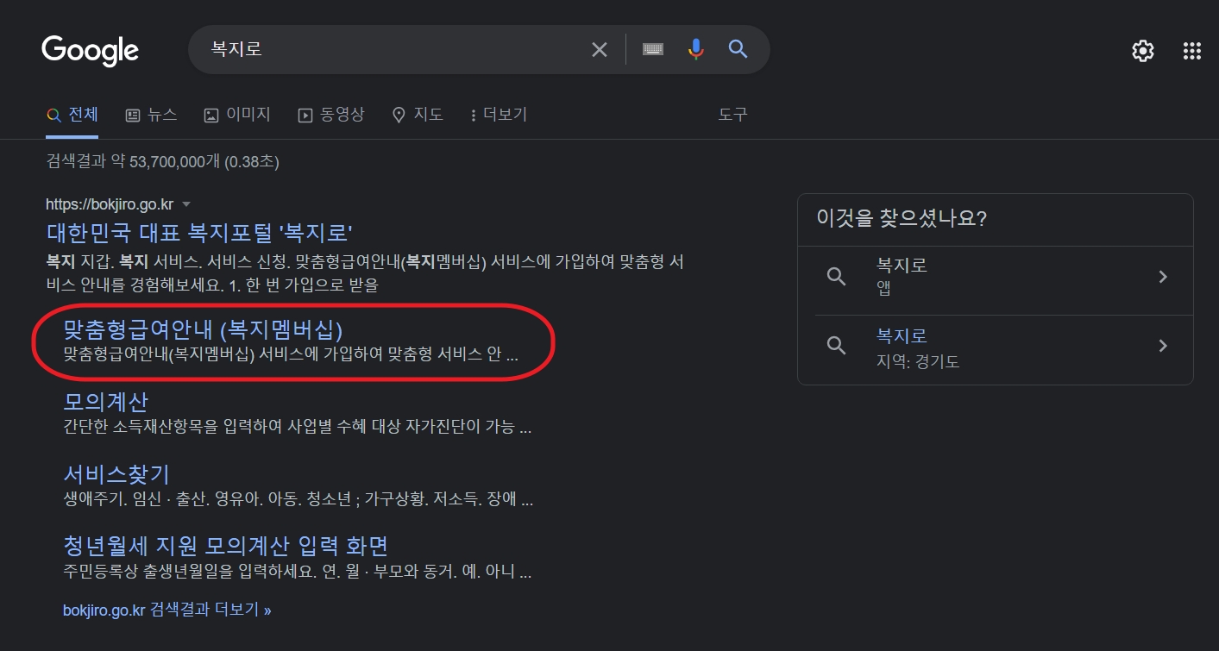1219x651 pixels.
Task: Click snippet starting 주민등록상 출생년월일을 입력하세요
Action: 298,571
